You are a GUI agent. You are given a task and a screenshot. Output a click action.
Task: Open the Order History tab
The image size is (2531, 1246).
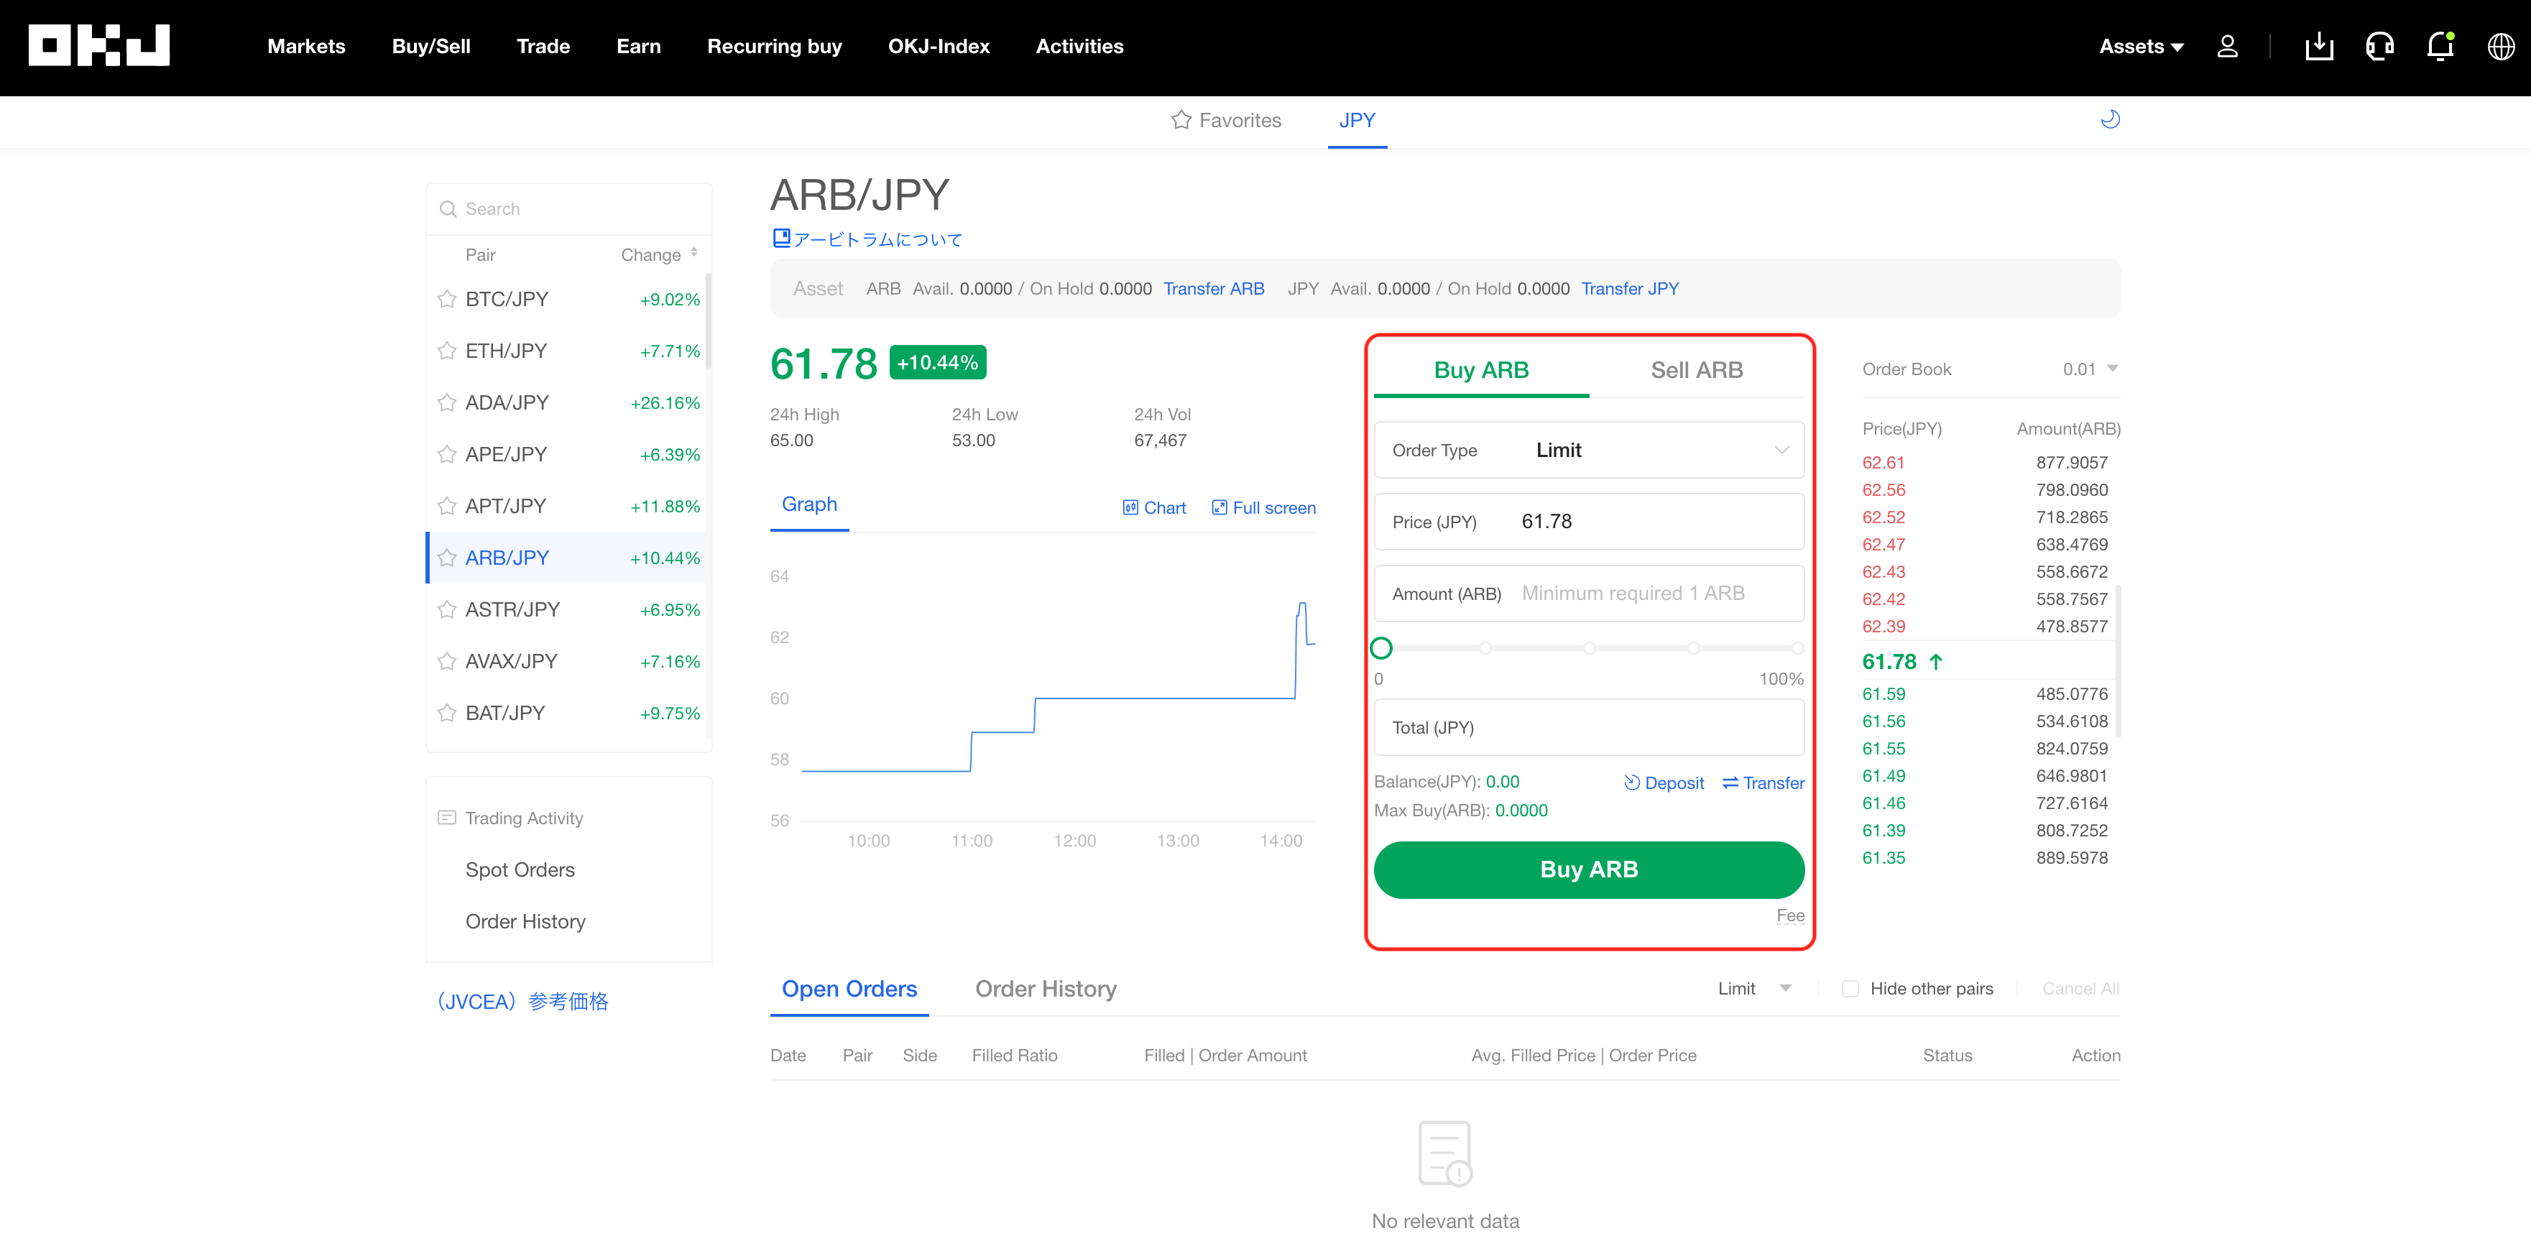[x=1046, y=989]
